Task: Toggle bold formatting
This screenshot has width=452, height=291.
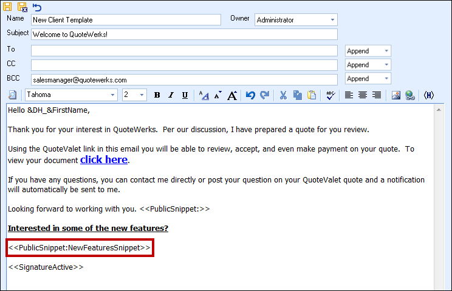Action: pyautogui.click(x=157, y=95)
